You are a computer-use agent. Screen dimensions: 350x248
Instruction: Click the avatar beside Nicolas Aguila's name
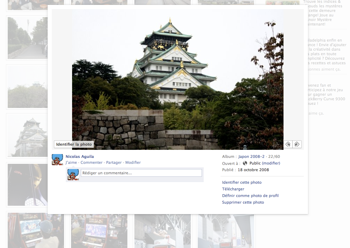pyautogui.click(x=57, y=160)
